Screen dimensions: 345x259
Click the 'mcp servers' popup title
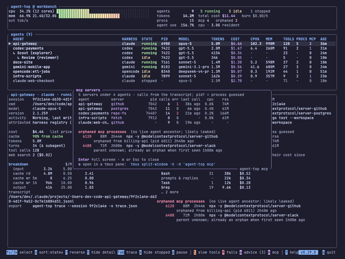88,90
